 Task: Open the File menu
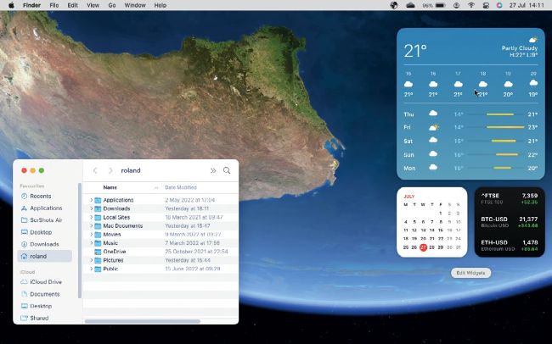click(54, 5)
